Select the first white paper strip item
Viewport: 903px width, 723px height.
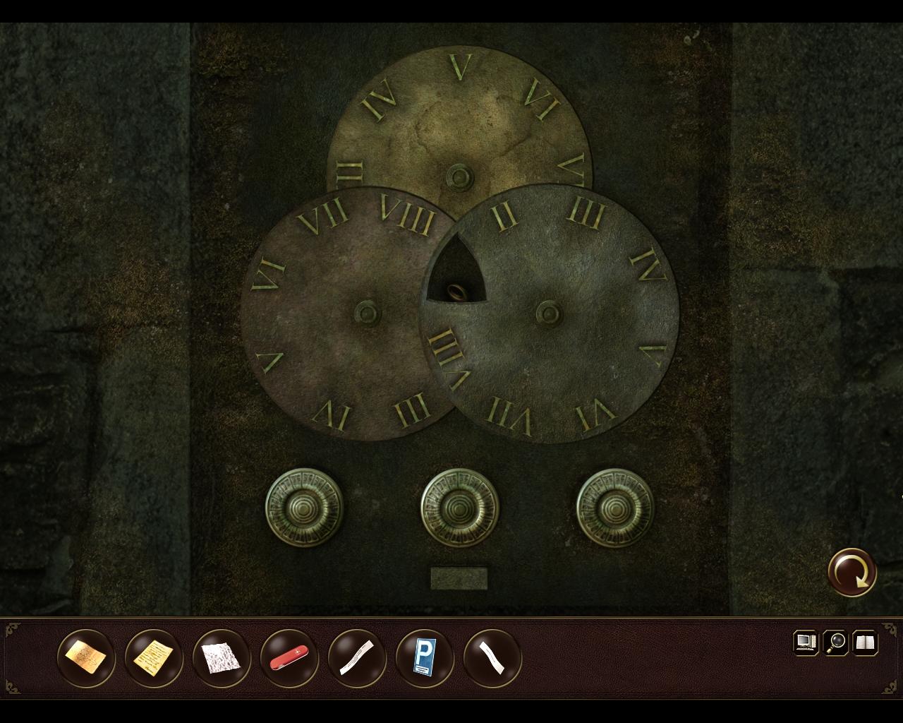[357, 658]
